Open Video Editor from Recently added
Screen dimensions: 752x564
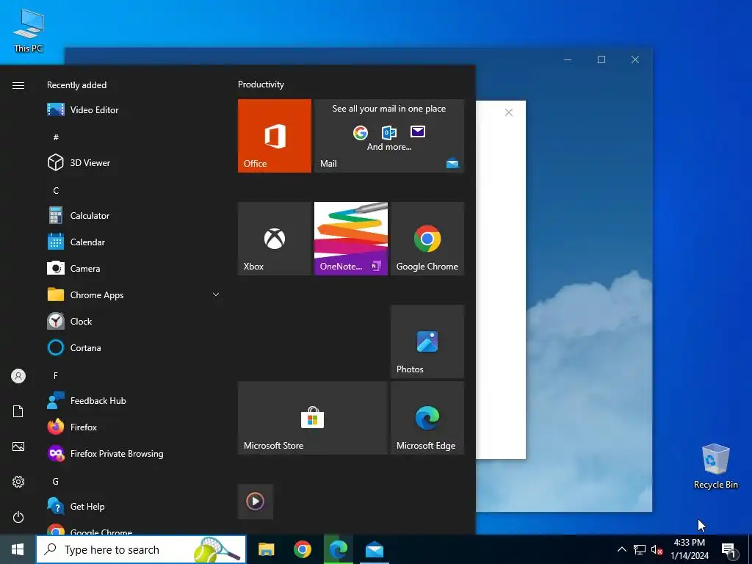133,110
